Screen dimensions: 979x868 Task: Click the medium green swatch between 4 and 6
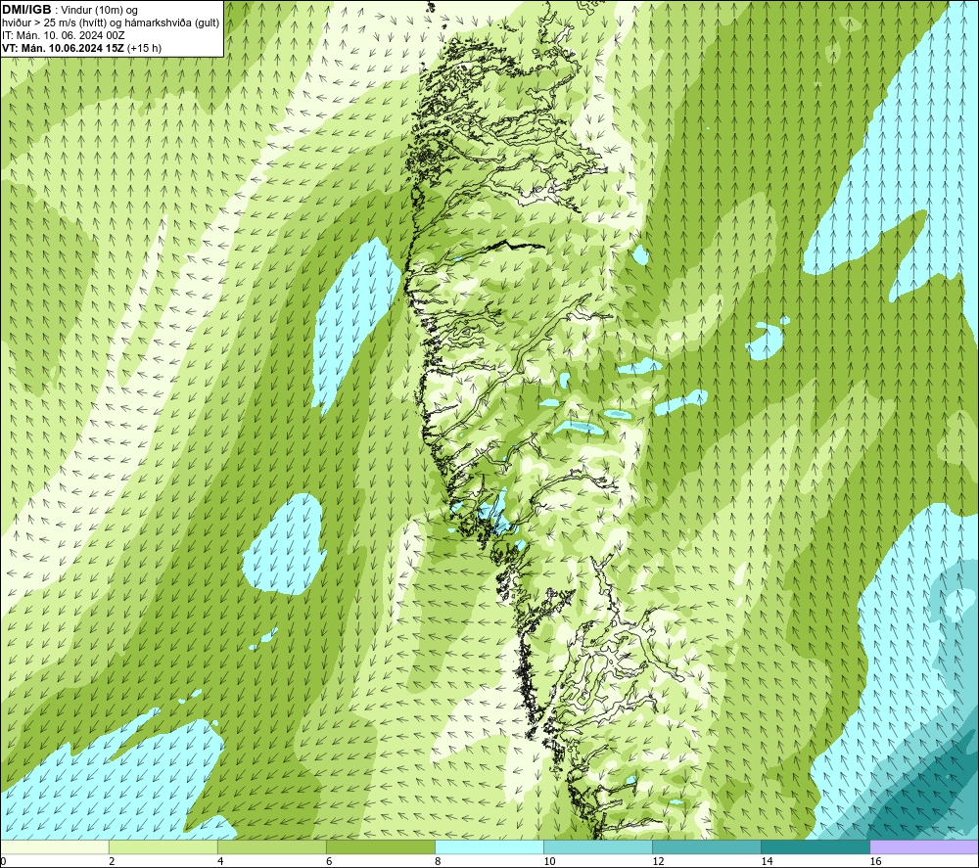pyautogui.click(x=271, y=846)
